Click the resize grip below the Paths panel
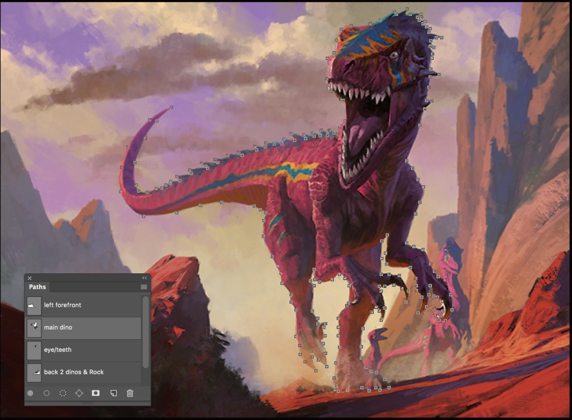The image size is (572, 420). [x=88, y=403]
